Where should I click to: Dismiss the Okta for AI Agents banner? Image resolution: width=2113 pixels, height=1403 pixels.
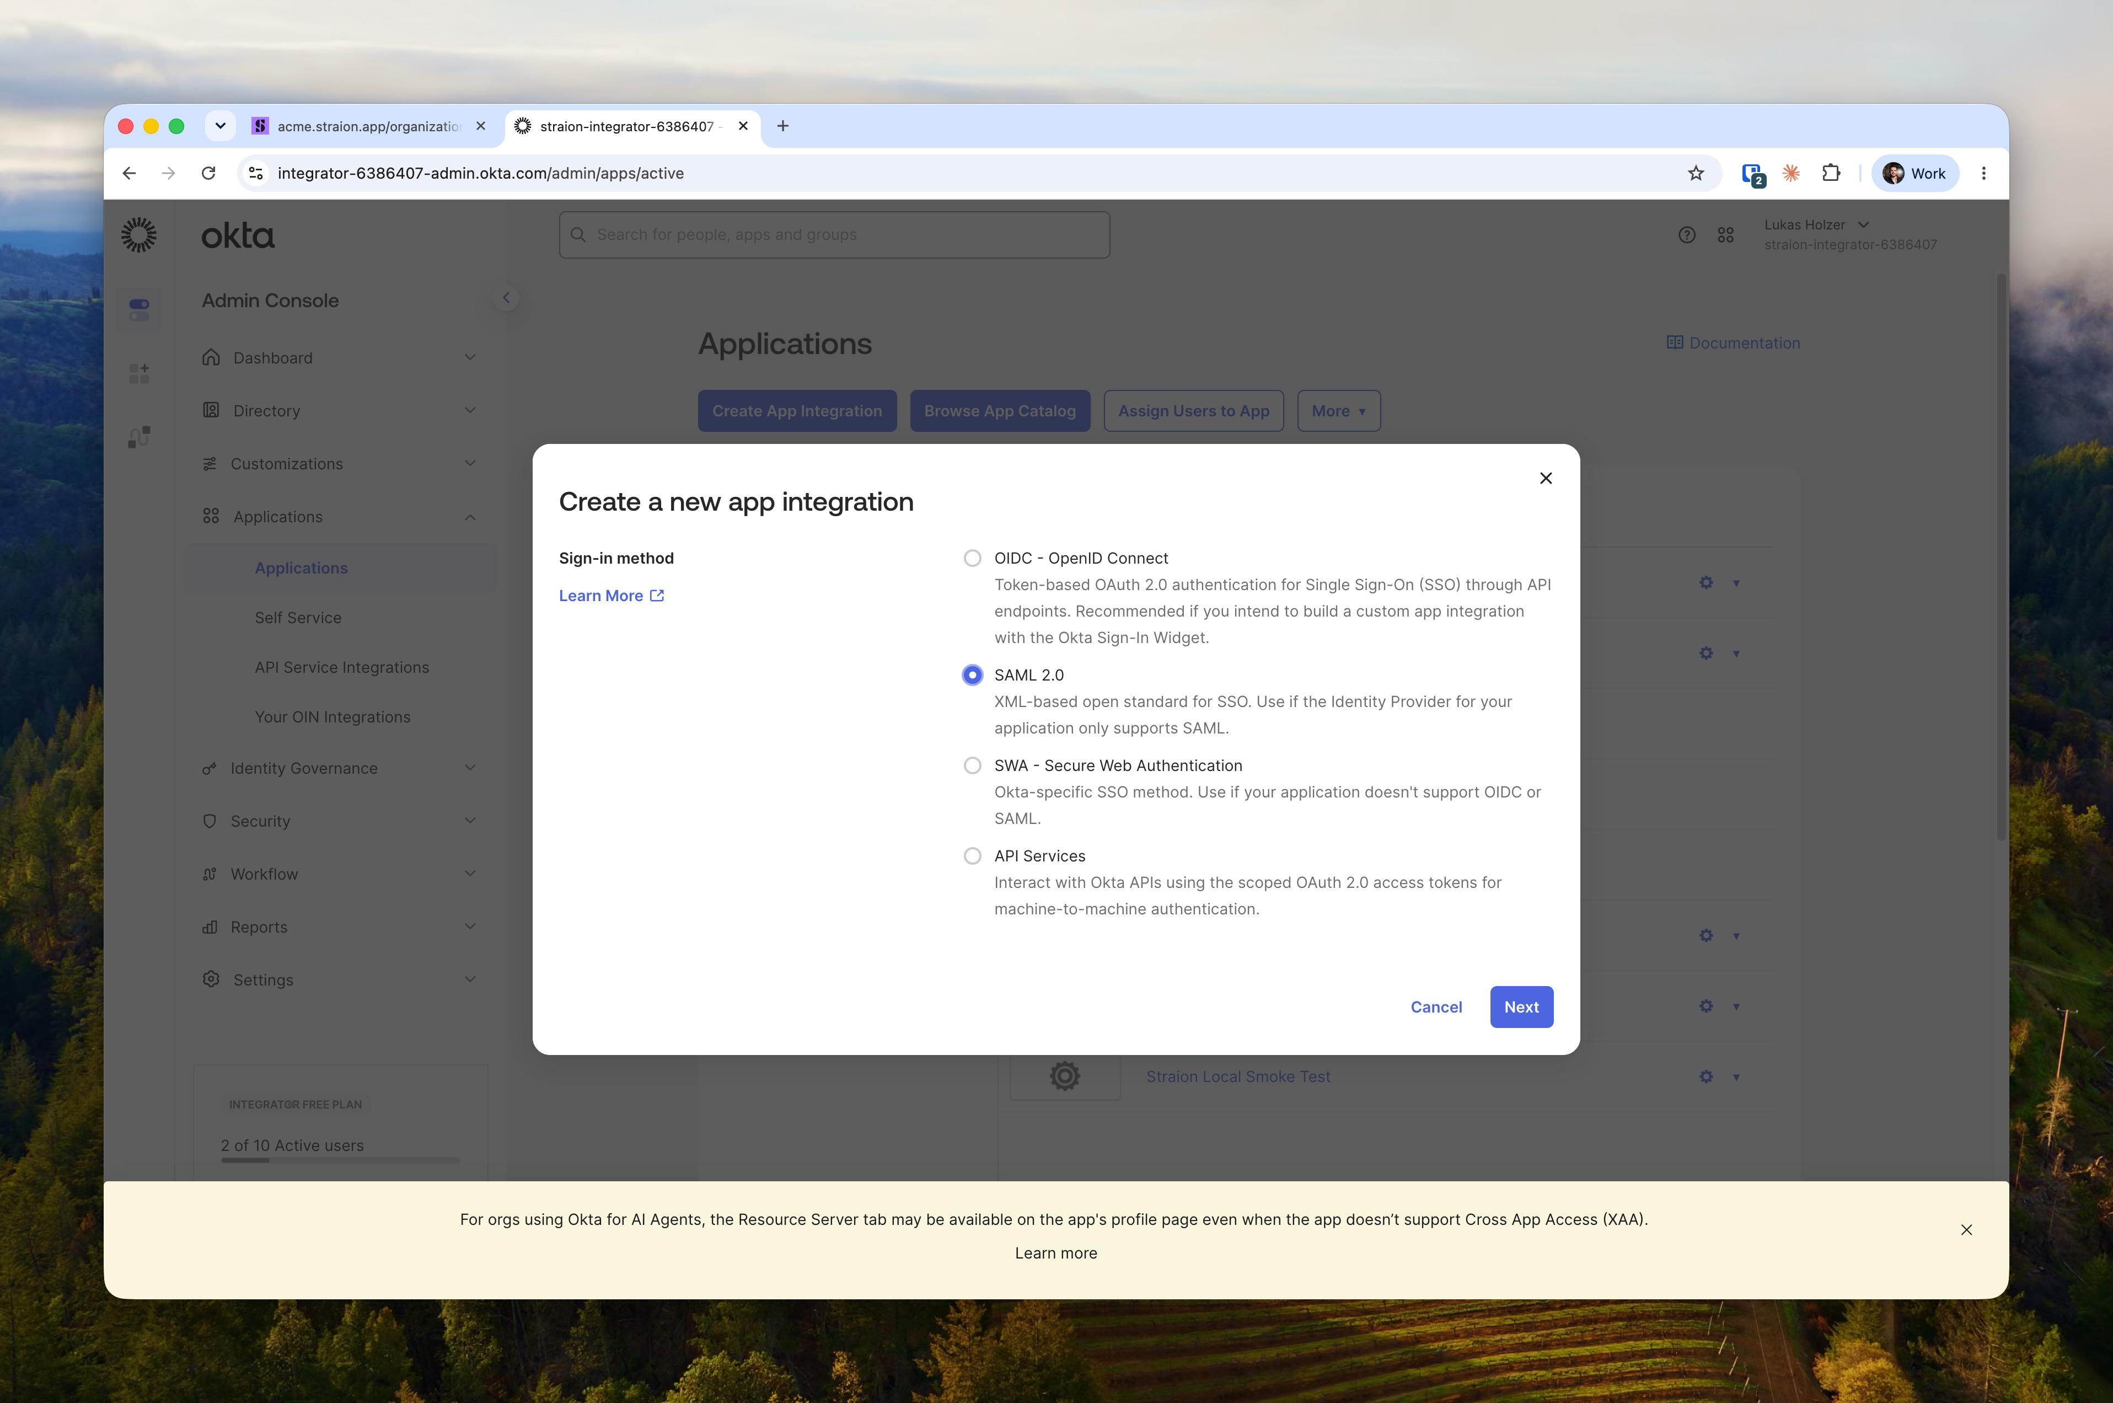pos(1966,1230)
